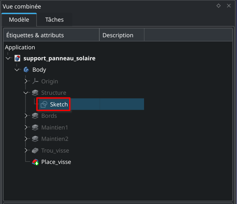The height and width of the screenshot is (204, 237).
Task: Collapse the support_panneau_solaire document node
Action: click(x=8, y=58)
